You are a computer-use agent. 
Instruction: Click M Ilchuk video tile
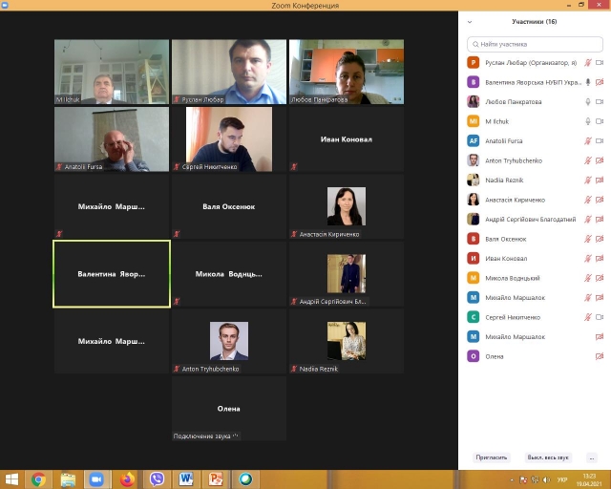(112, 72)
